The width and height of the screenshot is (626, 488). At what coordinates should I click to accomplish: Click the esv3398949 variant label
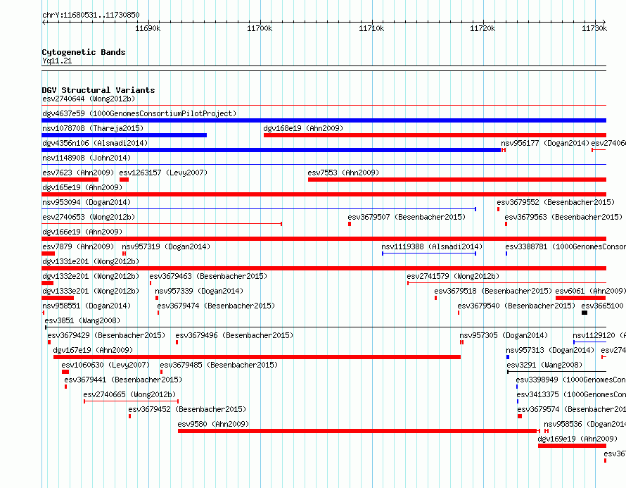click(x=571, y=380)
